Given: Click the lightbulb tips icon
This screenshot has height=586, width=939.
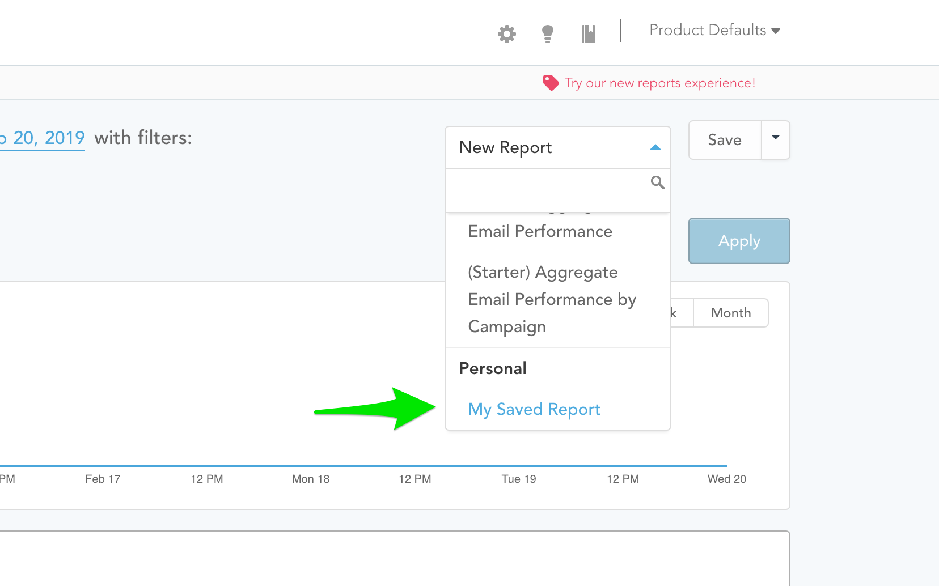Looking at the screenshot, I should click(x=548, y=34).
